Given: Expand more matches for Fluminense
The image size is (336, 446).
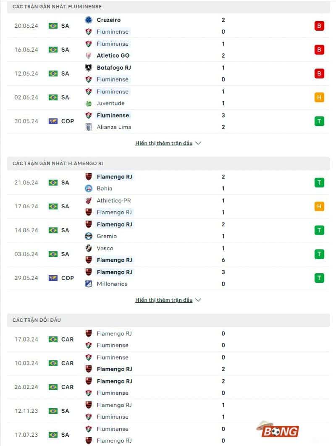Looking at the screenshot, I should pyautogui.click(x=168, y=143).
